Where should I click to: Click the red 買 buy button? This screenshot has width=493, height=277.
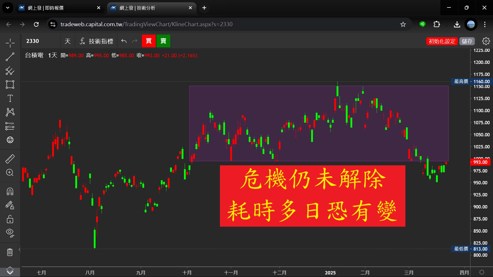pos(148,41)
